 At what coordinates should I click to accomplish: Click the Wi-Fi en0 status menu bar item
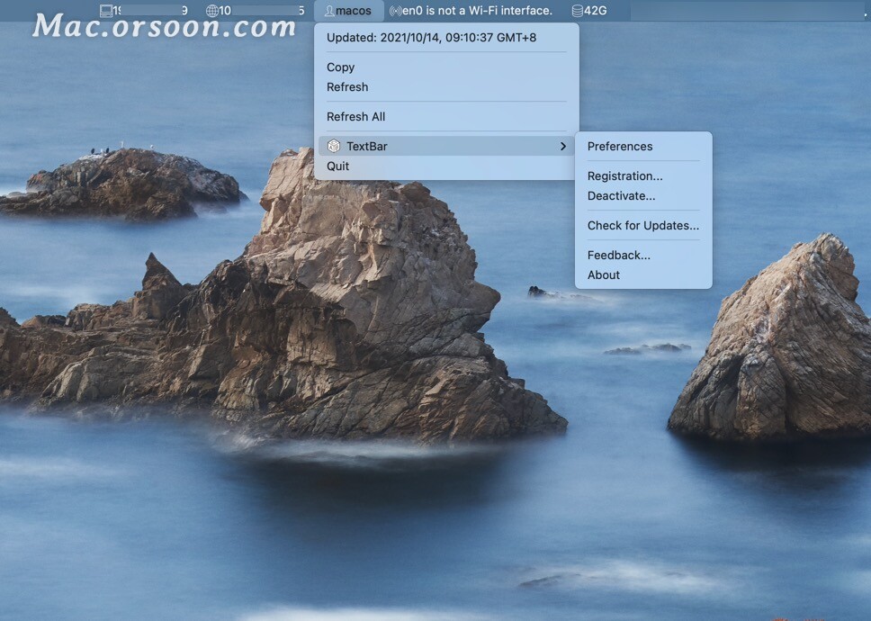pyautogui.click(x=471, y=11)
